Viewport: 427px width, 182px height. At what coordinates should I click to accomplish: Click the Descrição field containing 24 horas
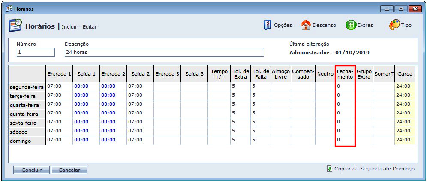tap(164, 52)
